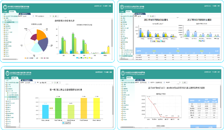The image size is (224, 130).
Task: Click the selected report icon under 人事处 folder
Action: tap(6, 22)
